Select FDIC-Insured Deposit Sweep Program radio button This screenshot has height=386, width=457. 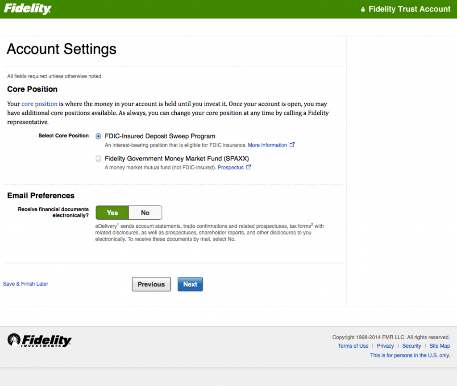[x=99, y=136]
